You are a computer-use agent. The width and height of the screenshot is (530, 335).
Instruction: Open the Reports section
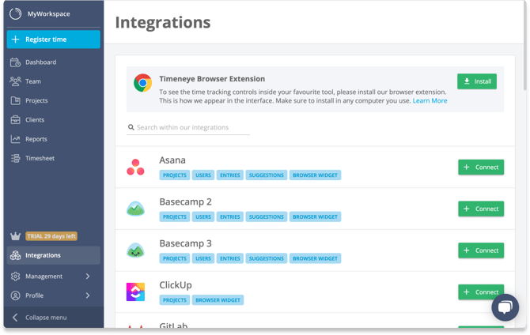tap(36, 139)
